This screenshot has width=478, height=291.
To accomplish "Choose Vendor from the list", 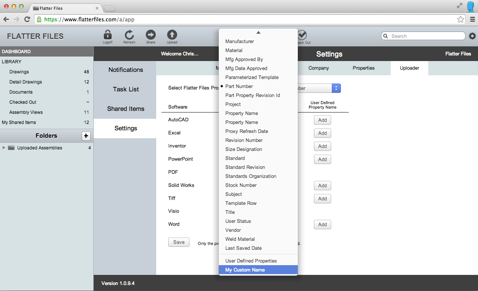I will [x=258, y=230].
